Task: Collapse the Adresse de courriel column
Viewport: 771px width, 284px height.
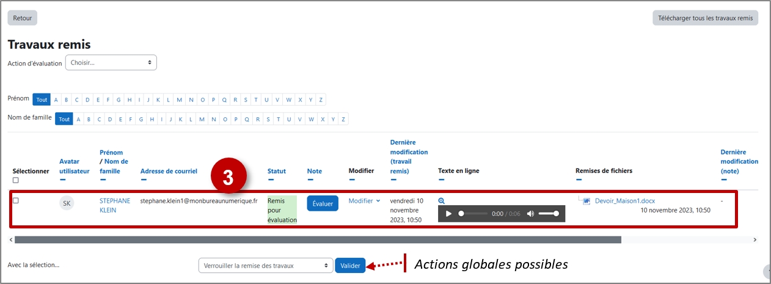Action: click(144, 180)
